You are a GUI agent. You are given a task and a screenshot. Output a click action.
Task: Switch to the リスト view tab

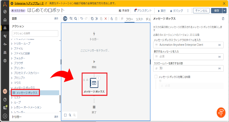coord(139,19)
